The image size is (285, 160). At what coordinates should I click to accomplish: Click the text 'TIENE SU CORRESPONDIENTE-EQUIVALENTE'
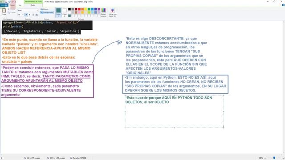(41, 90)
